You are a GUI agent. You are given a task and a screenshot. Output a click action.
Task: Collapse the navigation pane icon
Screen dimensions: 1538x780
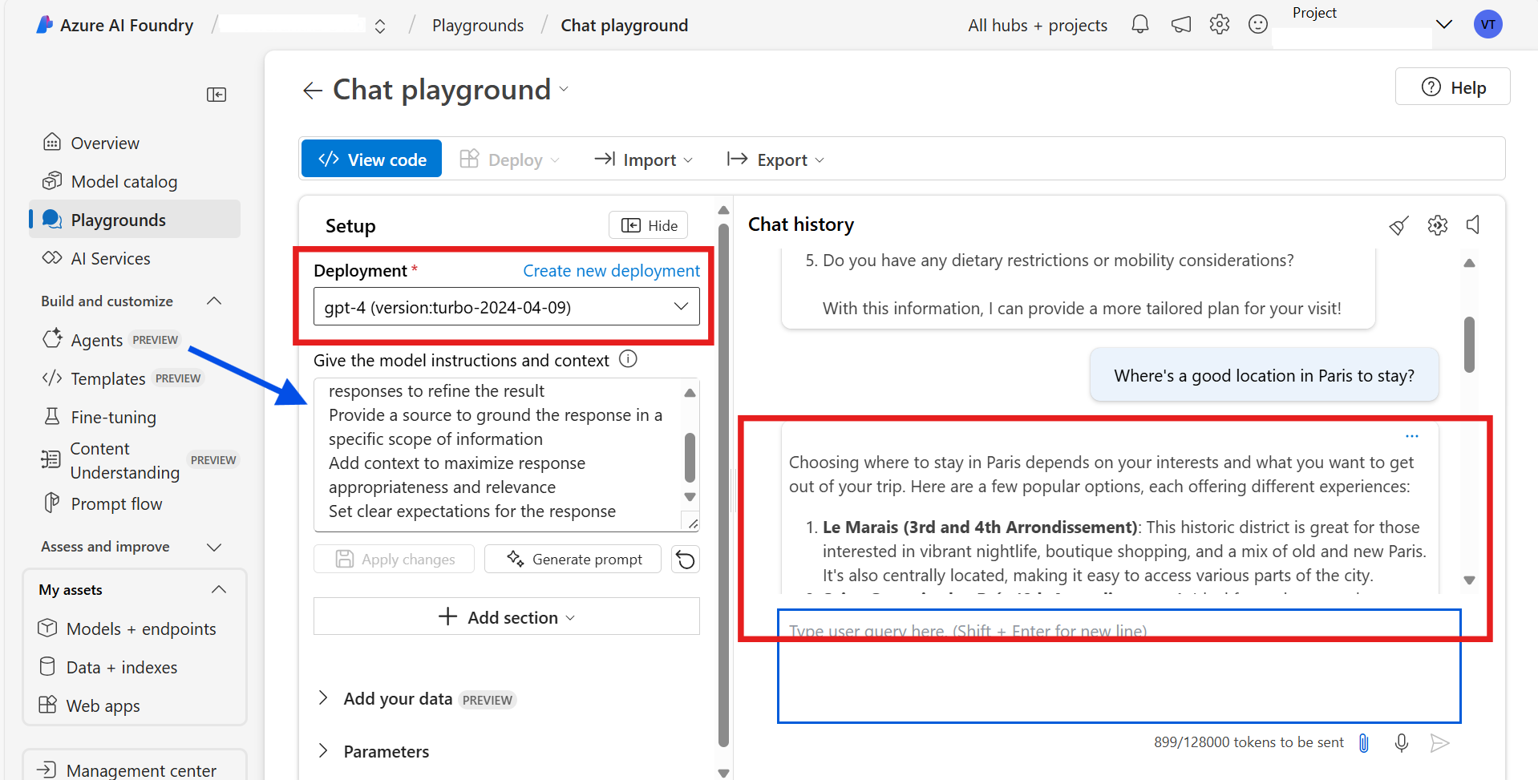217,94
